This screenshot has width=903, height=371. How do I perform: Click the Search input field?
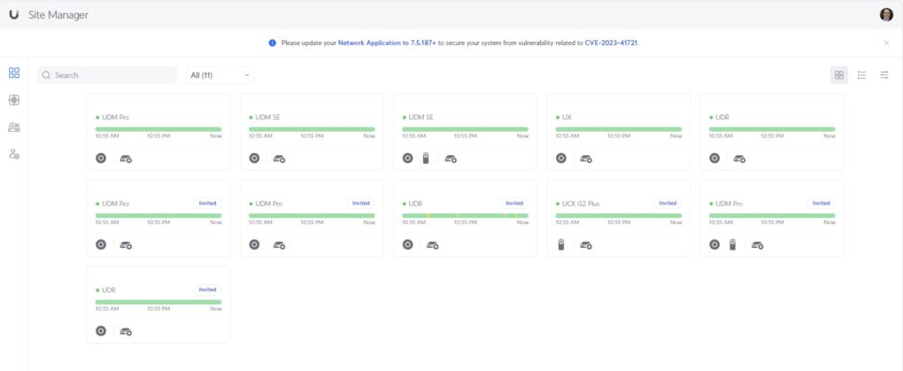(x=107, y=75)
